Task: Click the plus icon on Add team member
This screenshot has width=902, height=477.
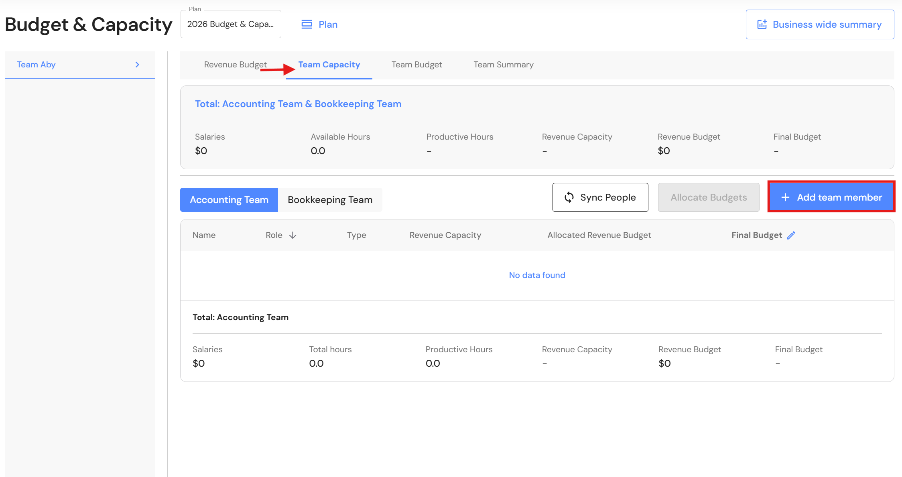Action: [785, 197]
